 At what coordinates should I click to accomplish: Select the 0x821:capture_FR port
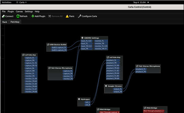(x=59, y=50)
